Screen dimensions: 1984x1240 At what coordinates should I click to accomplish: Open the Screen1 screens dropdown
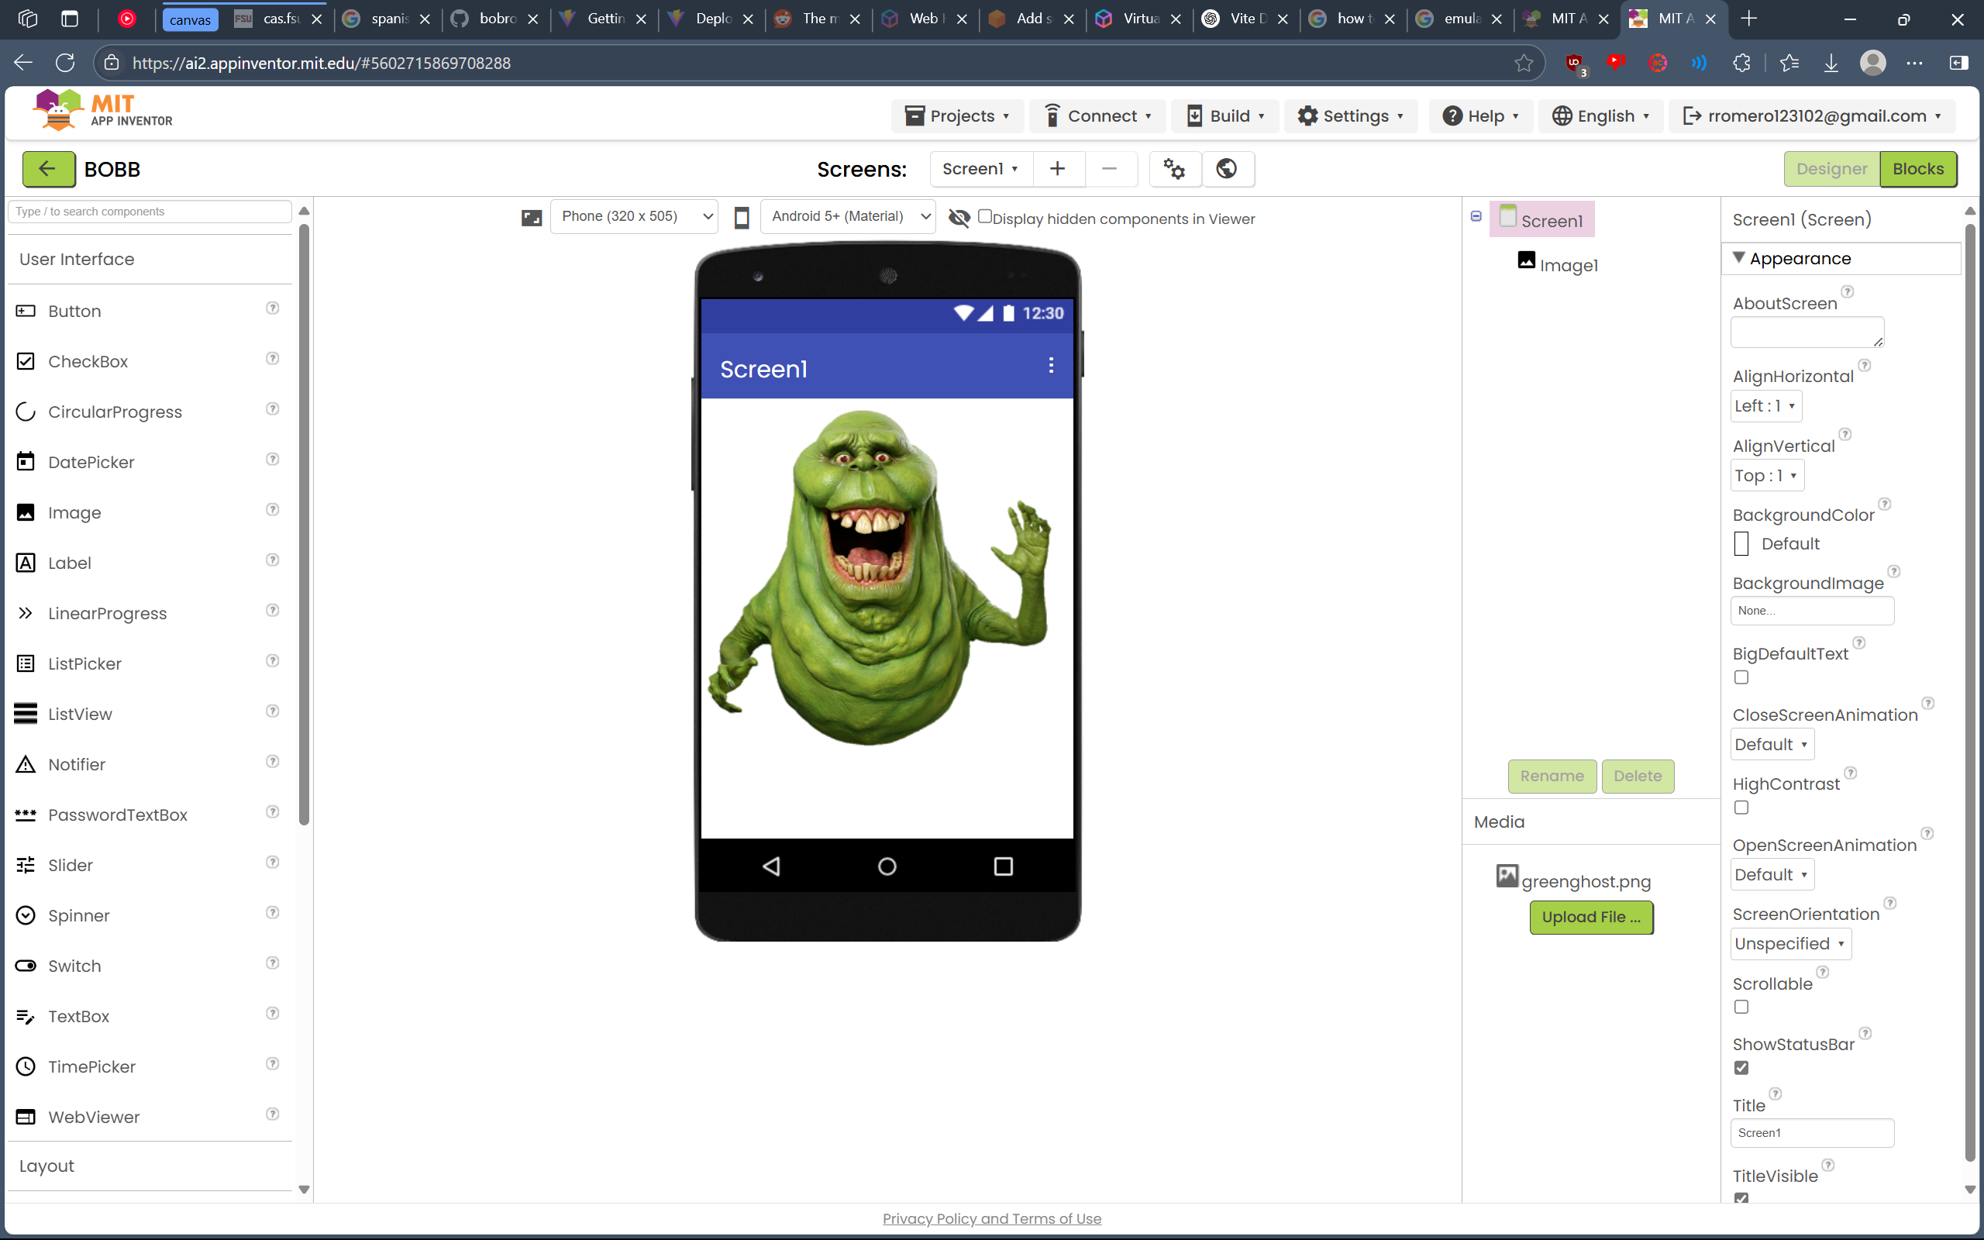(x=980, y=169)
